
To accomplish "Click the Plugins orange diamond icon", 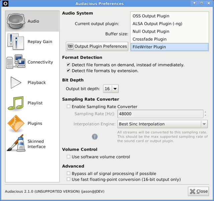I will [16, 123].
